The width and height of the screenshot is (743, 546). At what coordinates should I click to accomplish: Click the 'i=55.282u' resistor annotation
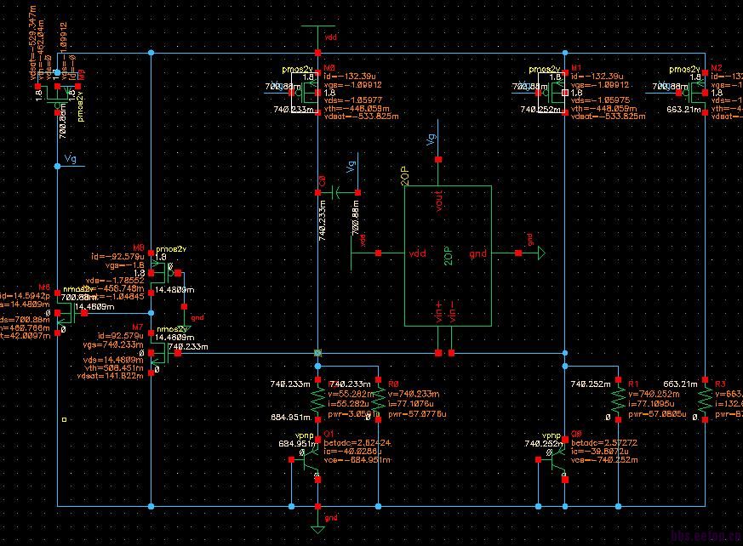coord(348,404)
